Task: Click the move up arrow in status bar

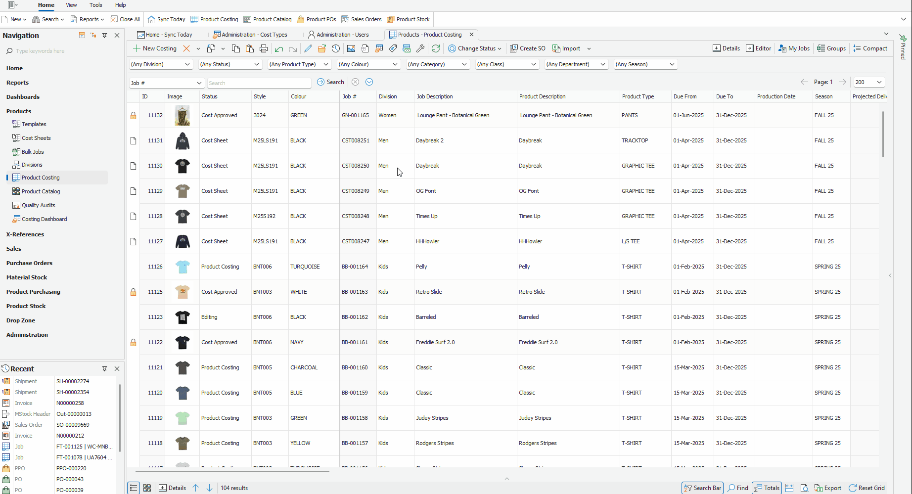Action: coord(196,488)
